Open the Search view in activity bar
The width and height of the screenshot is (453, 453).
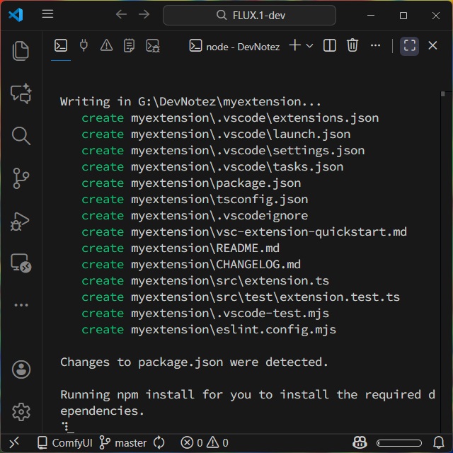click(21, 135)
